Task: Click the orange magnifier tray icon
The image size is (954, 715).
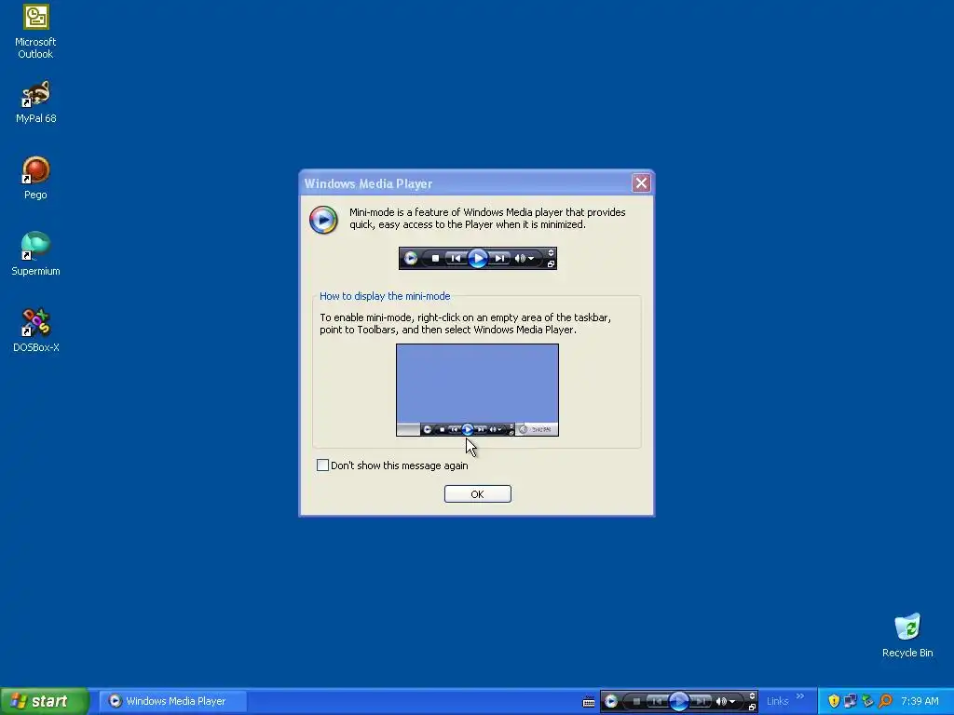Action: [885, 701]
